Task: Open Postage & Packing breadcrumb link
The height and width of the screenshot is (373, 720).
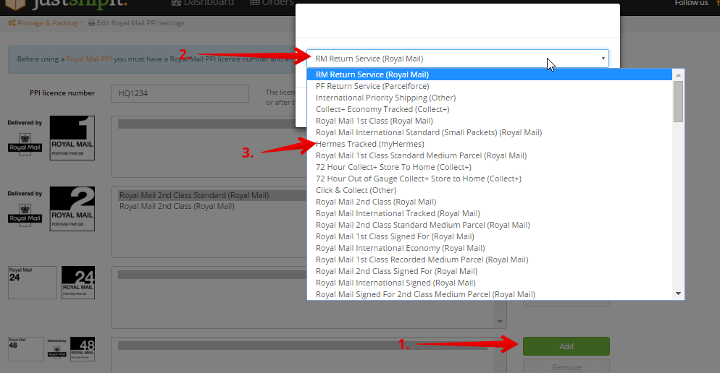Action: [47, 23]
